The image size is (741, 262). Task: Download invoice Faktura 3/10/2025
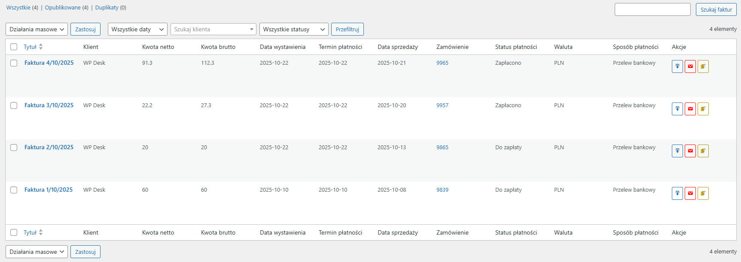677,109
